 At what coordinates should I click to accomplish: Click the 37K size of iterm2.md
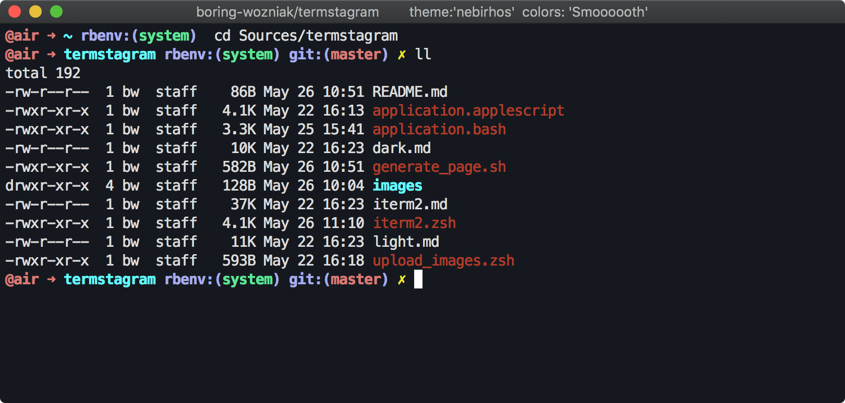pos(243,205)
